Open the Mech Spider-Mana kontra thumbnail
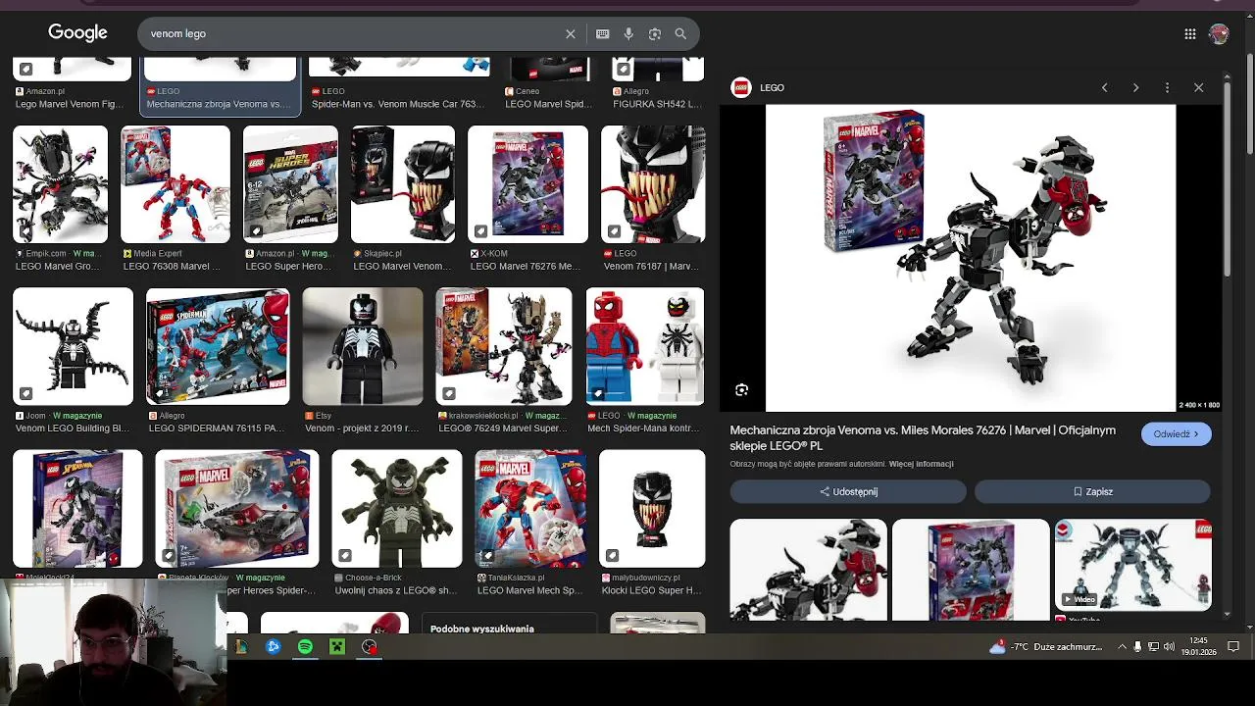 click(x=645, y=346)
